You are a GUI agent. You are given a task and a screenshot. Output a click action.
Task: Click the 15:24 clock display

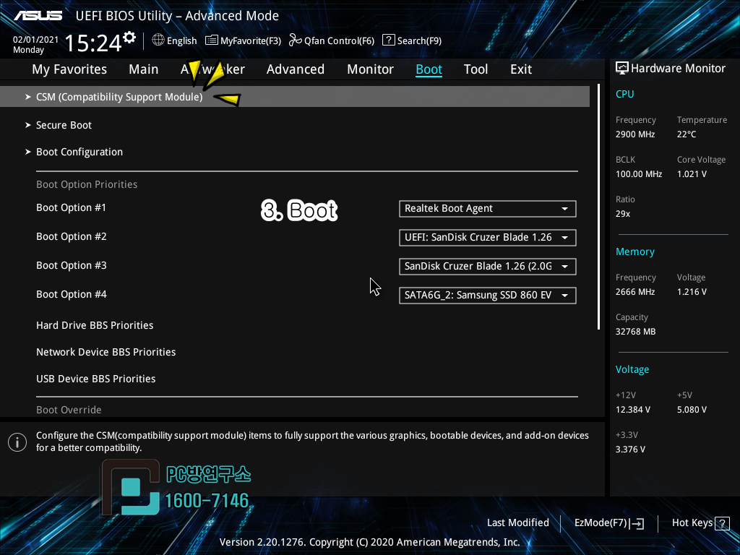tap(93, 43)
